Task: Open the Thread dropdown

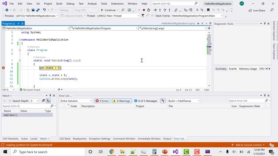Action: pyautogui.click(x=138, y=16)
